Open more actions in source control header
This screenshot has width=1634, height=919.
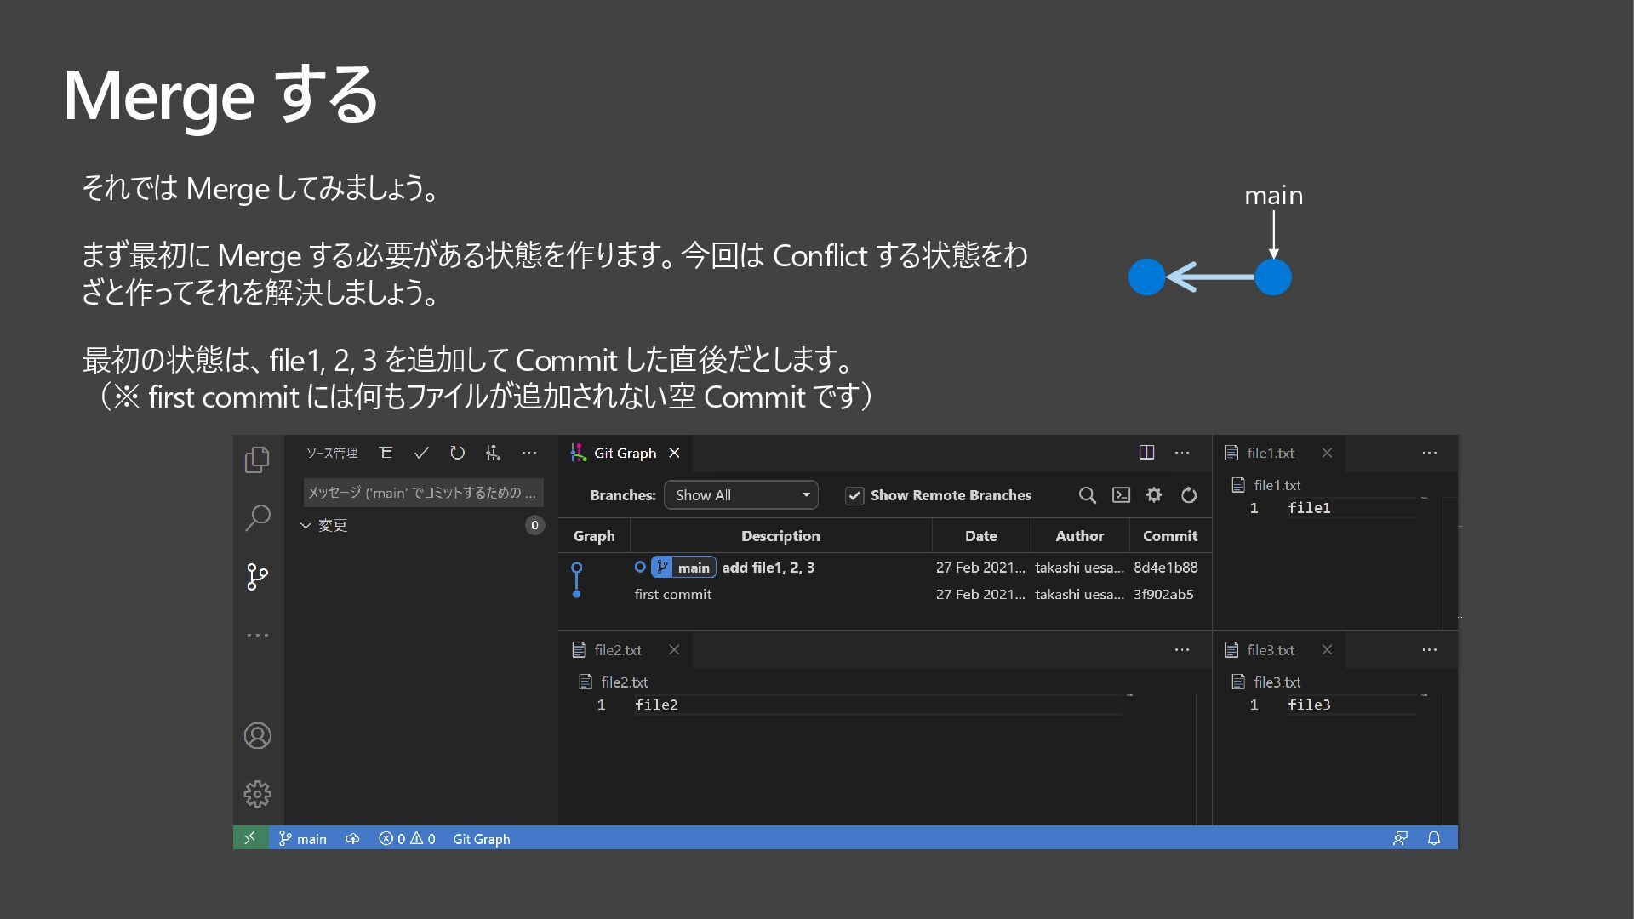528,453
